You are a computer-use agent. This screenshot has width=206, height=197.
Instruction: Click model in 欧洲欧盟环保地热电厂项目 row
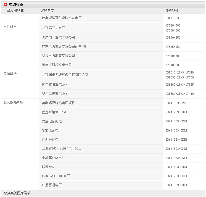click(x=176, y=149)
